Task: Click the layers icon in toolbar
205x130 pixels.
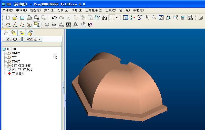Action: click(183, 18)
